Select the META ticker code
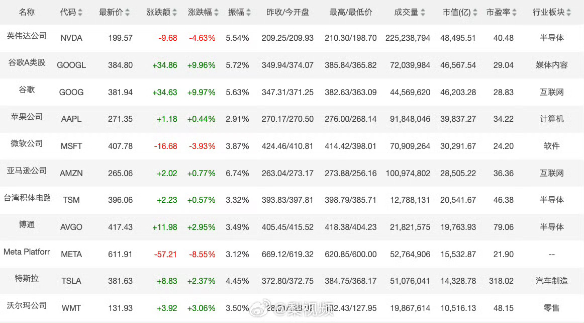Image resolution: width=584 pixels, height=323 pixels. tap(71, 255)
